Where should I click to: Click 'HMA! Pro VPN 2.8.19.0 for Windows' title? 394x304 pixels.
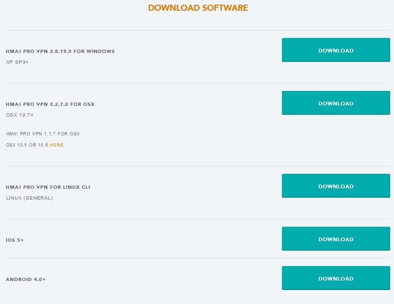pos(61,51)
